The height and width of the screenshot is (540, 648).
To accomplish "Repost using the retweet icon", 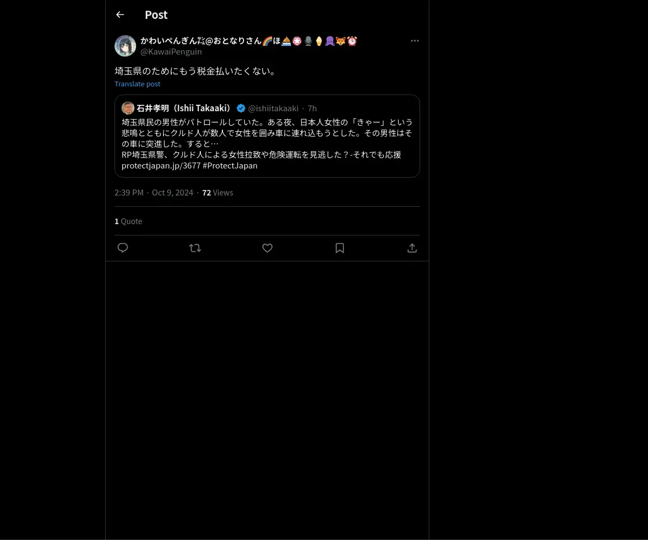I will point(195,248).
